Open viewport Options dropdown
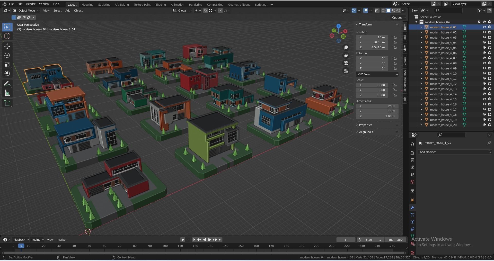 (x=399, y=17)
